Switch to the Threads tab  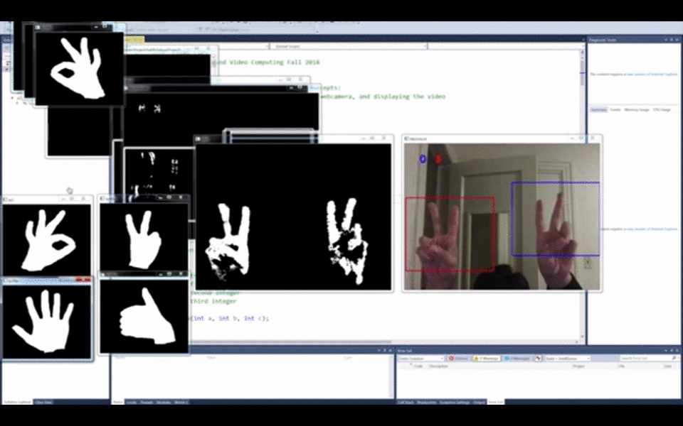[x=147, y=402]
